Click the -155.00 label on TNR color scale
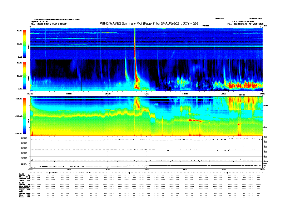The image size is (283, 218). pos(19,134)
